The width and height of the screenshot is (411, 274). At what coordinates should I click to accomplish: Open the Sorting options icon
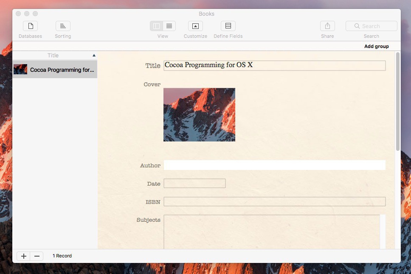click(x=63, y=26)
